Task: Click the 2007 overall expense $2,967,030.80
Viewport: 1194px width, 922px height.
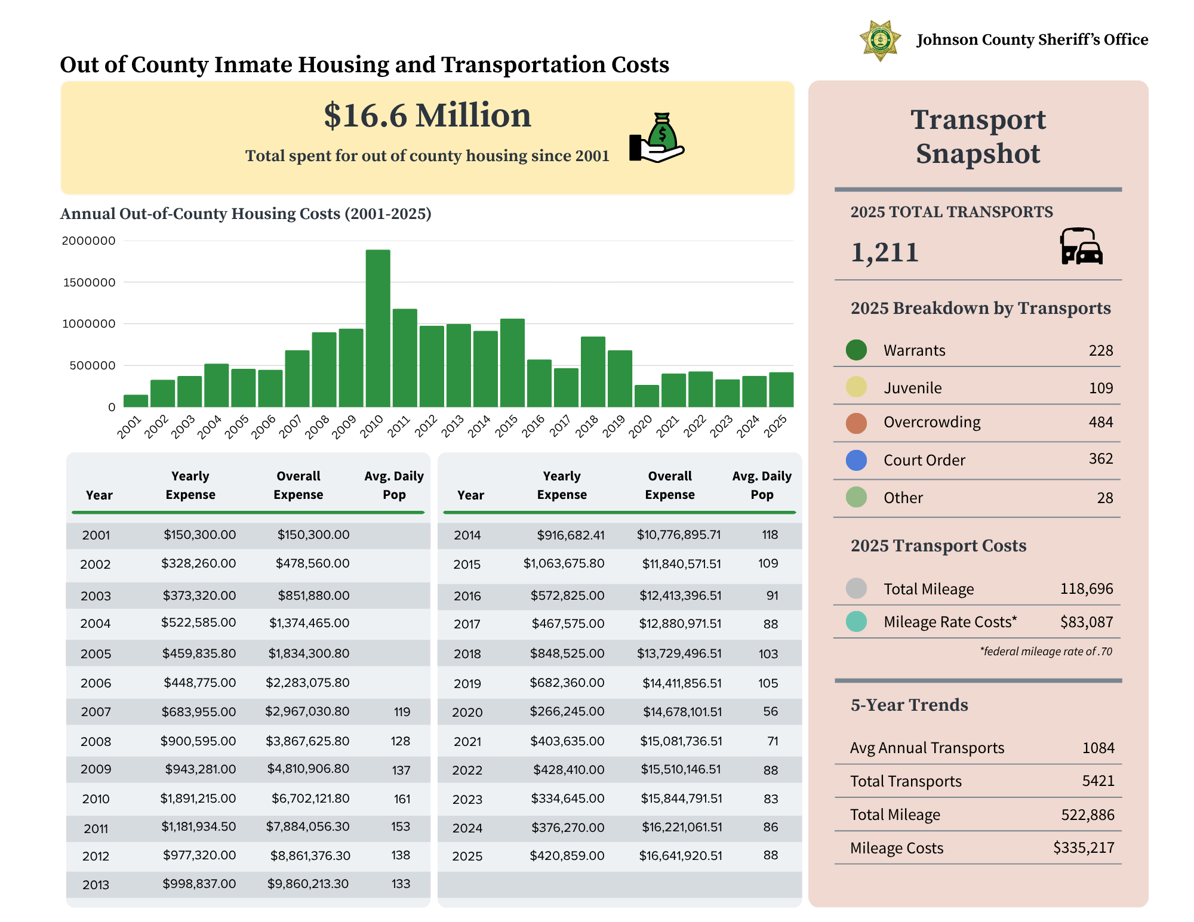Action: 307,711
